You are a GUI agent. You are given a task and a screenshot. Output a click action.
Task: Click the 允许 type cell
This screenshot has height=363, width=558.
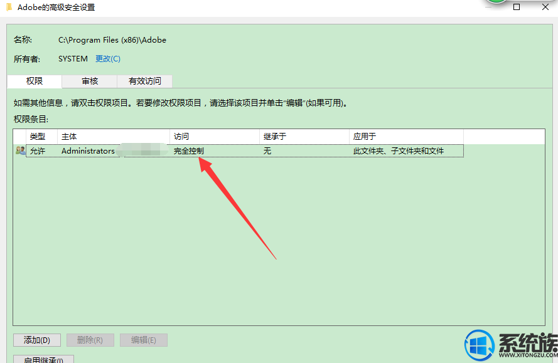click(x=38, y=151)
